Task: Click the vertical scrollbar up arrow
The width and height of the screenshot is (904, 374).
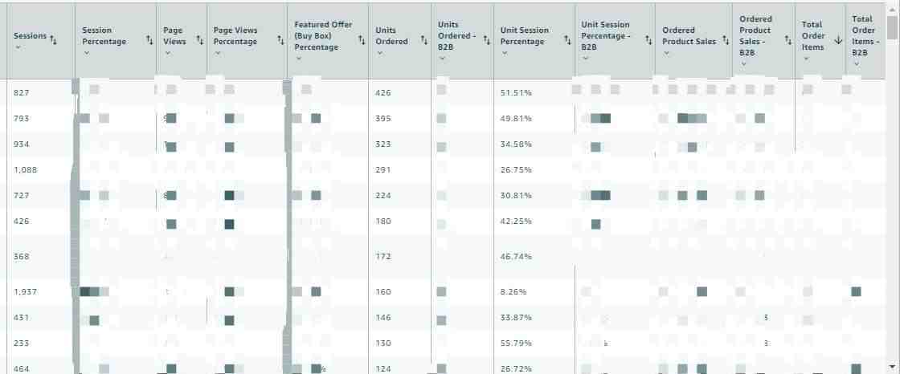Action: tap(893, 9)
